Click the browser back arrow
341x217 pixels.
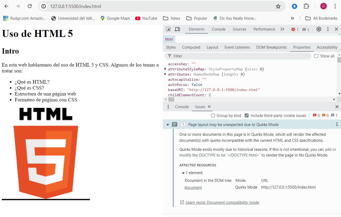click(x=6, y=6)
